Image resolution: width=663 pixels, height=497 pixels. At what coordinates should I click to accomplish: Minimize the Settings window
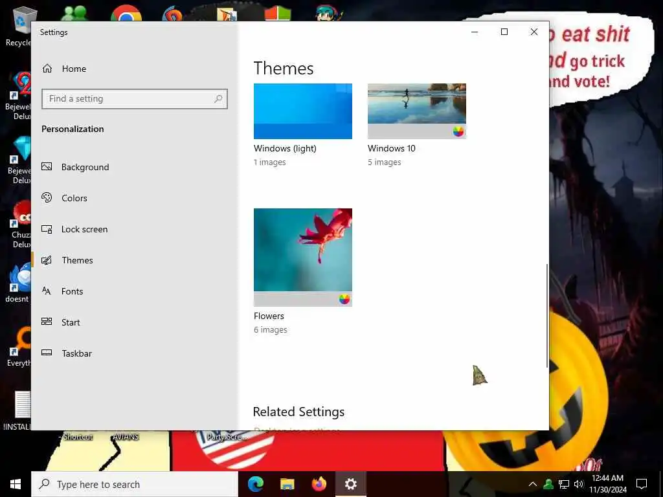click(x=475, y=32)
